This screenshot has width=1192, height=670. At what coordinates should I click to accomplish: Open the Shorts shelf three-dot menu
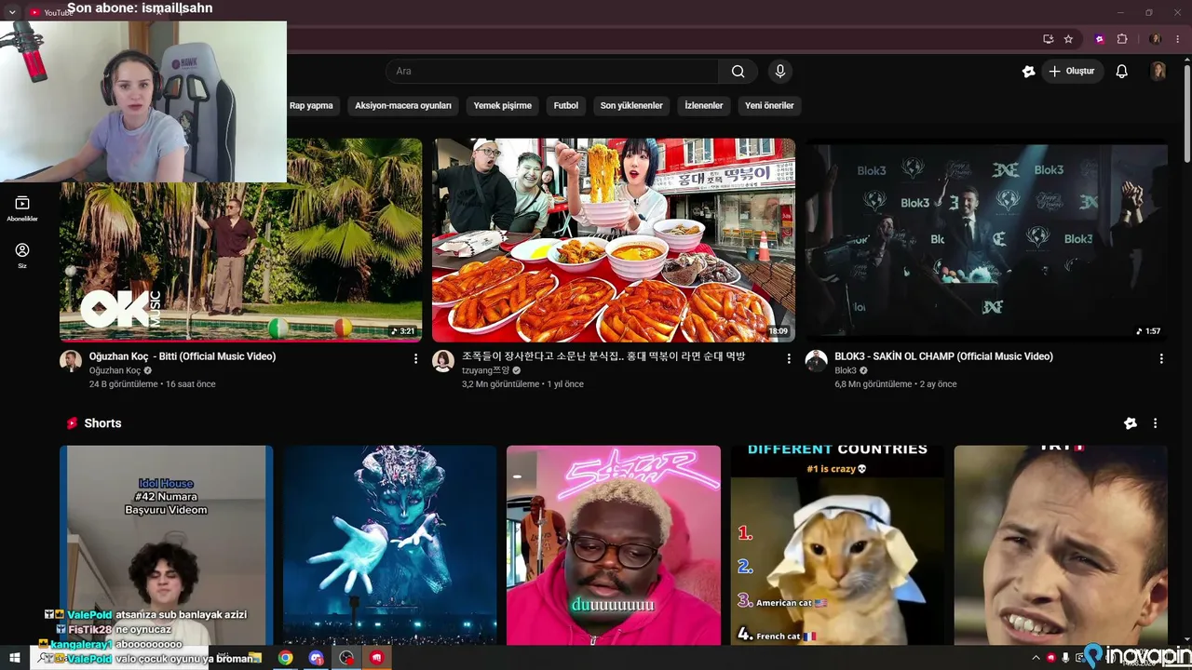click(1156, 423)
